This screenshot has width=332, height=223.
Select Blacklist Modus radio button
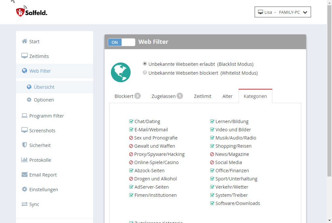[145, 64]
